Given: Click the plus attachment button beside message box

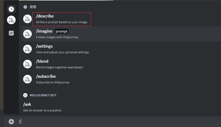Looking at the screenshot, I should pyautogui.click(x=11, y=122).
